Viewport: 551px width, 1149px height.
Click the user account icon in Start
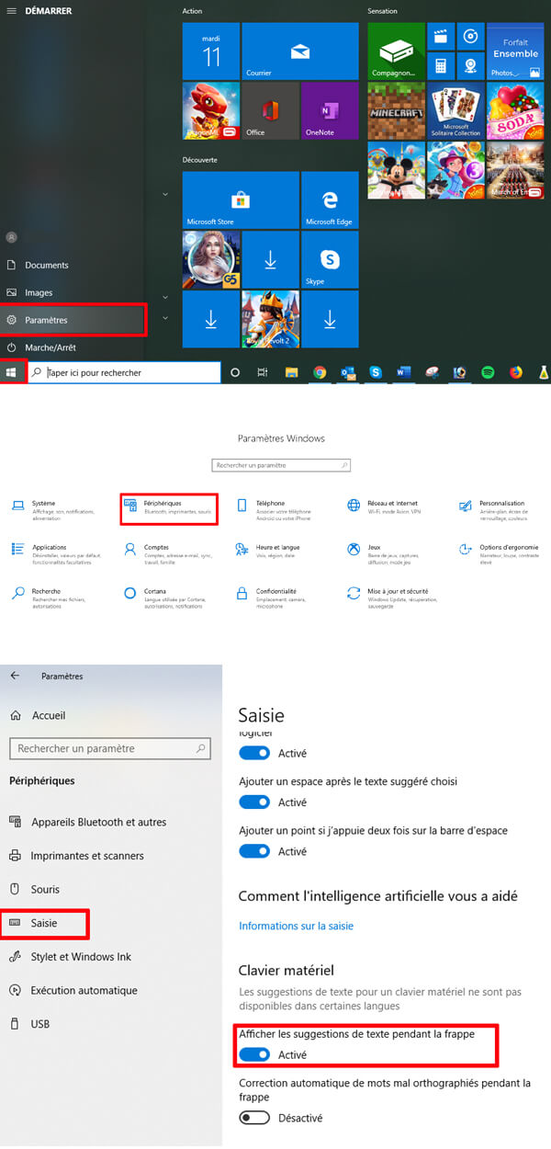(x=11, y=237)
